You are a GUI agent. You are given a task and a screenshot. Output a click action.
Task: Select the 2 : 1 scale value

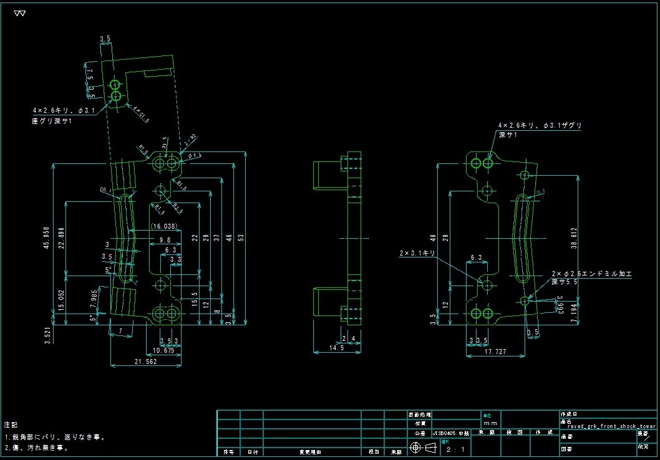[455, 449]
